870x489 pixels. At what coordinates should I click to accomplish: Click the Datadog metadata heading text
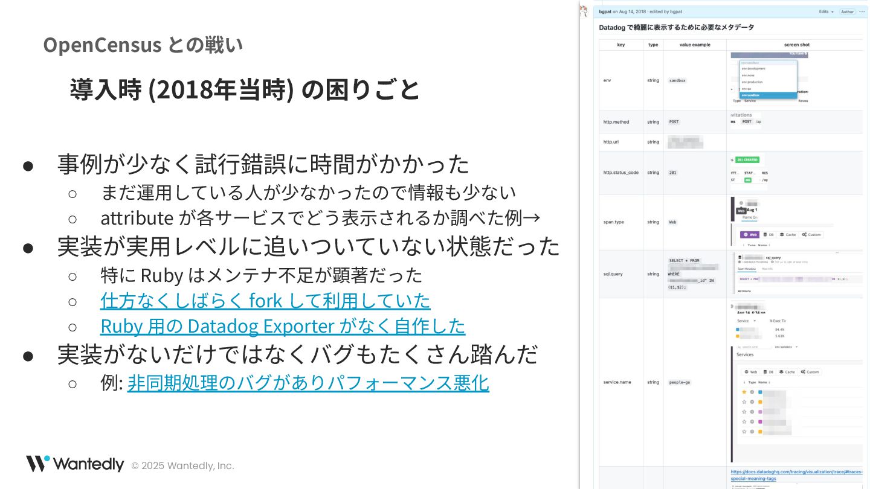pos(676,27)
